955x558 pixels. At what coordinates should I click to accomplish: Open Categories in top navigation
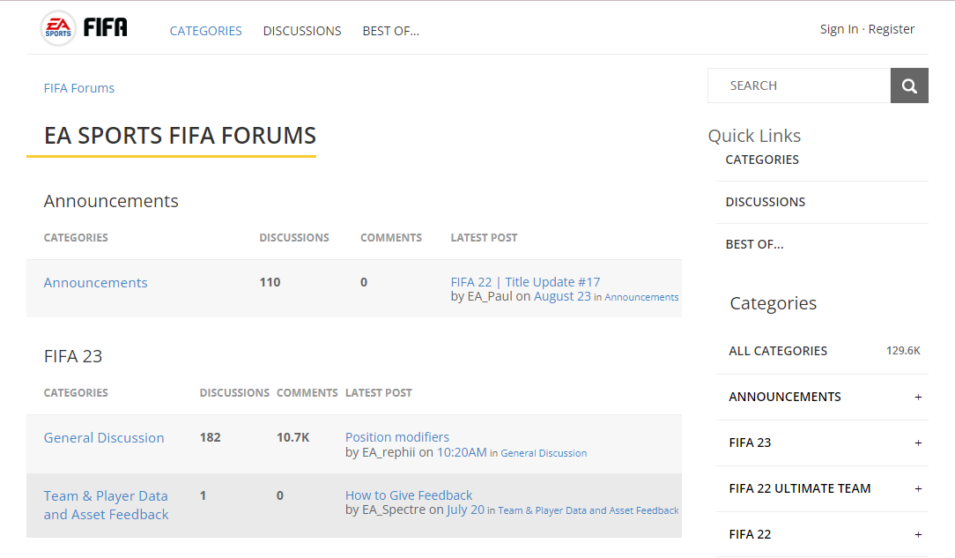[206, 31]
